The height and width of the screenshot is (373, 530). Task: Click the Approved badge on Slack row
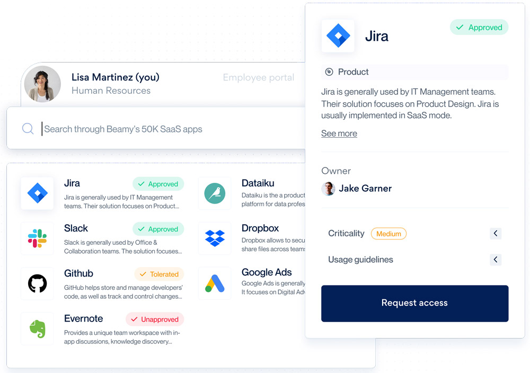[158, 229]
